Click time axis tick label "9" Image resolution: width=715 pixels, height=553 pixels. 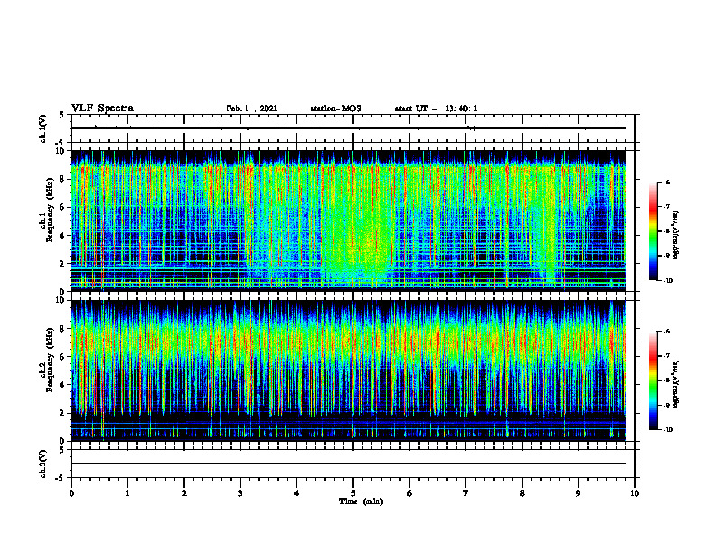[x=578, y=493]
